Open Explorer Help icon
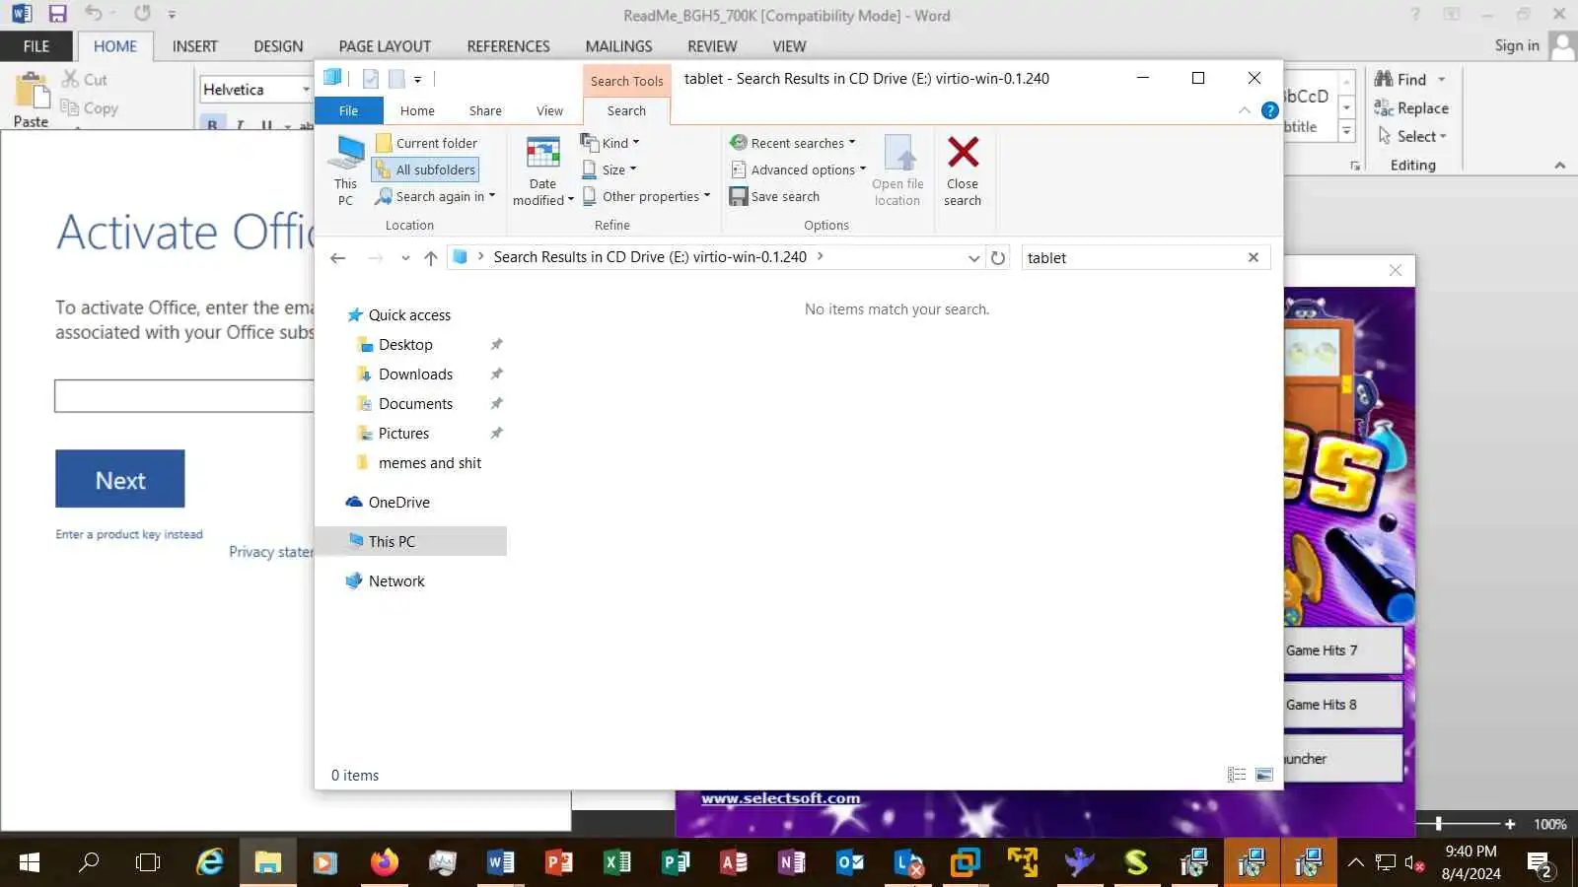 point(1270,110)
